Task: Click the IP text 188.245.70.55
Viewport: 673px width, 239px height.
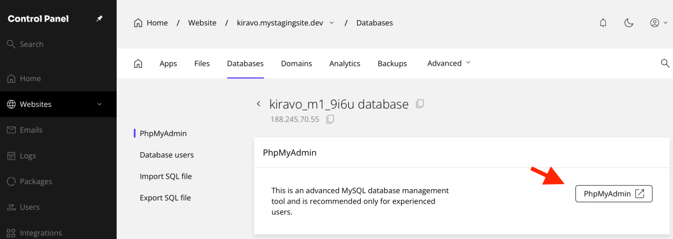Action: click(294, 119)
